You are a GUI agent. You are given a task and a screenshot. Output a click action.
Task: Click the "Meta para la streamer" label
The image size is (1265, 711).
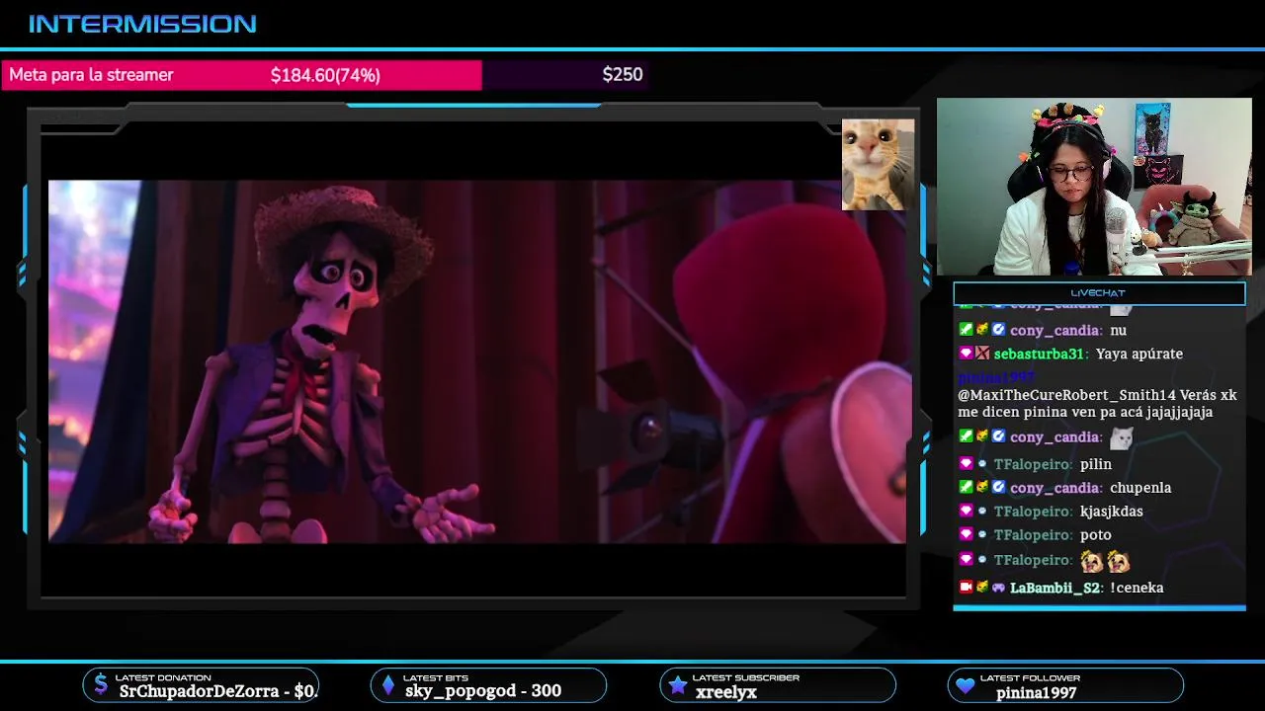click(91, 75)
